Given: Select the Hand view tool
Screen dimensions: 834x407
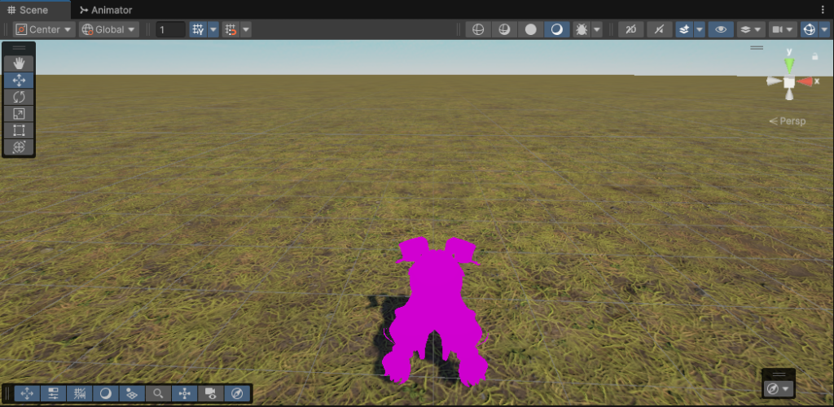Looking at the screenshot, I should (x=19, y=63).
